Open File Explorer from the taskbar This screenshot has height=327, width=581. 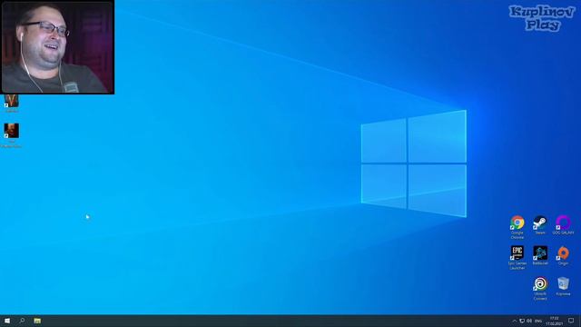37,321
